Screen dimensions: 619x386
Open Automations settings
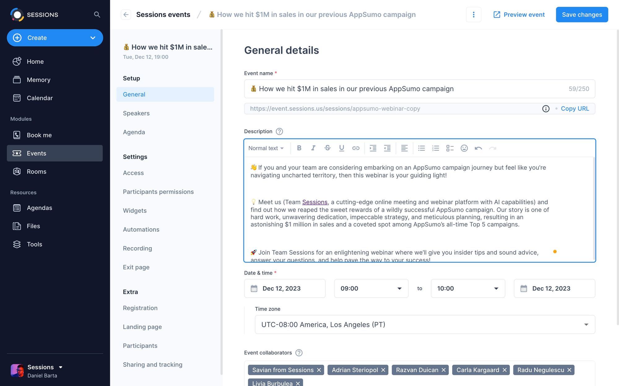(165, 229)
